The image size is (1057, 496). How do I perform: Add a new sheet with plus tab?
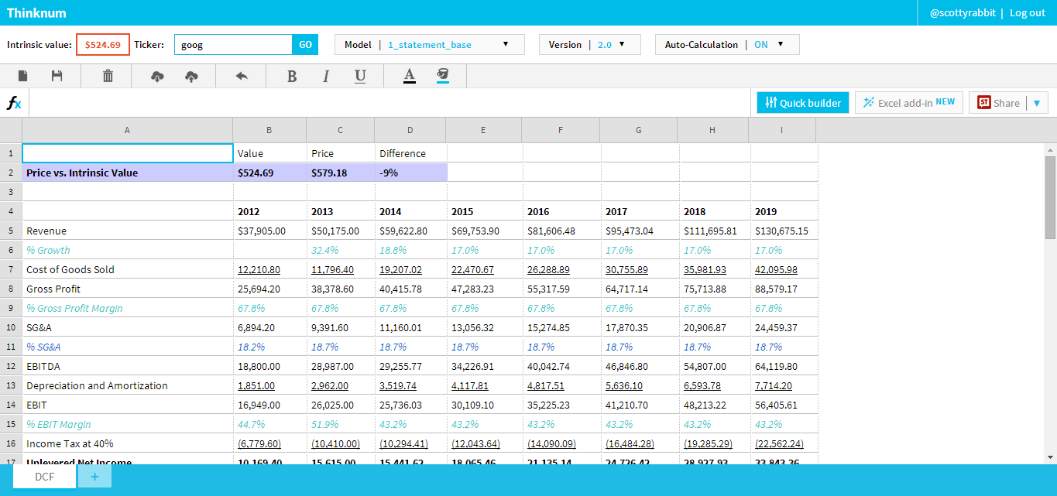tap(94, 477)
